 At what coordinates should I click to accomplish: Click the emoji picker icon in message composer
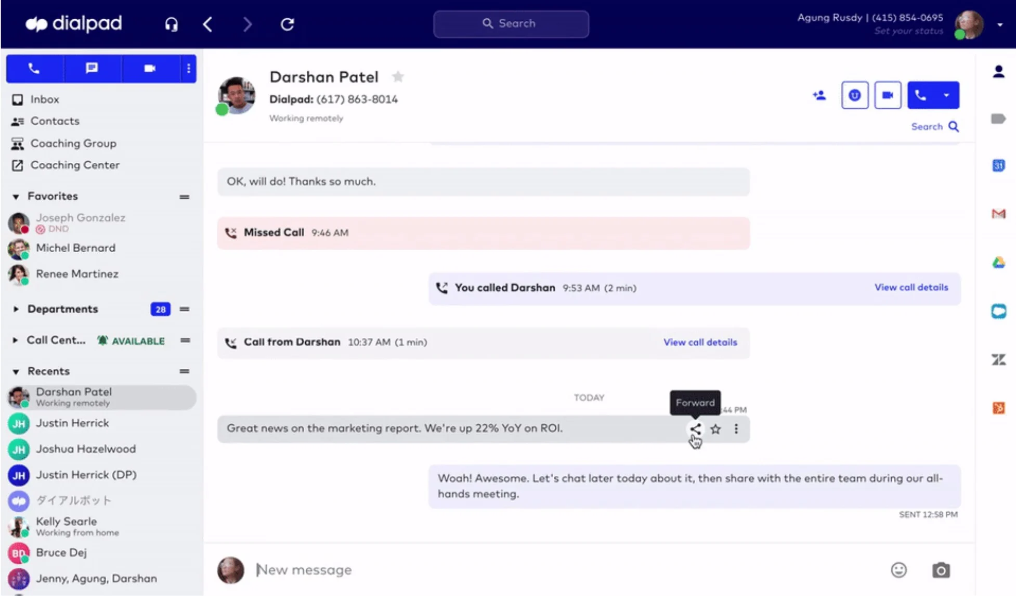(x=900, y=569)
